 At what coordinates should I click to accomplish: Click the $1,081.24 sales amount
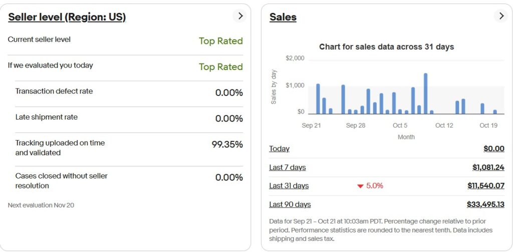pos(488,167)
